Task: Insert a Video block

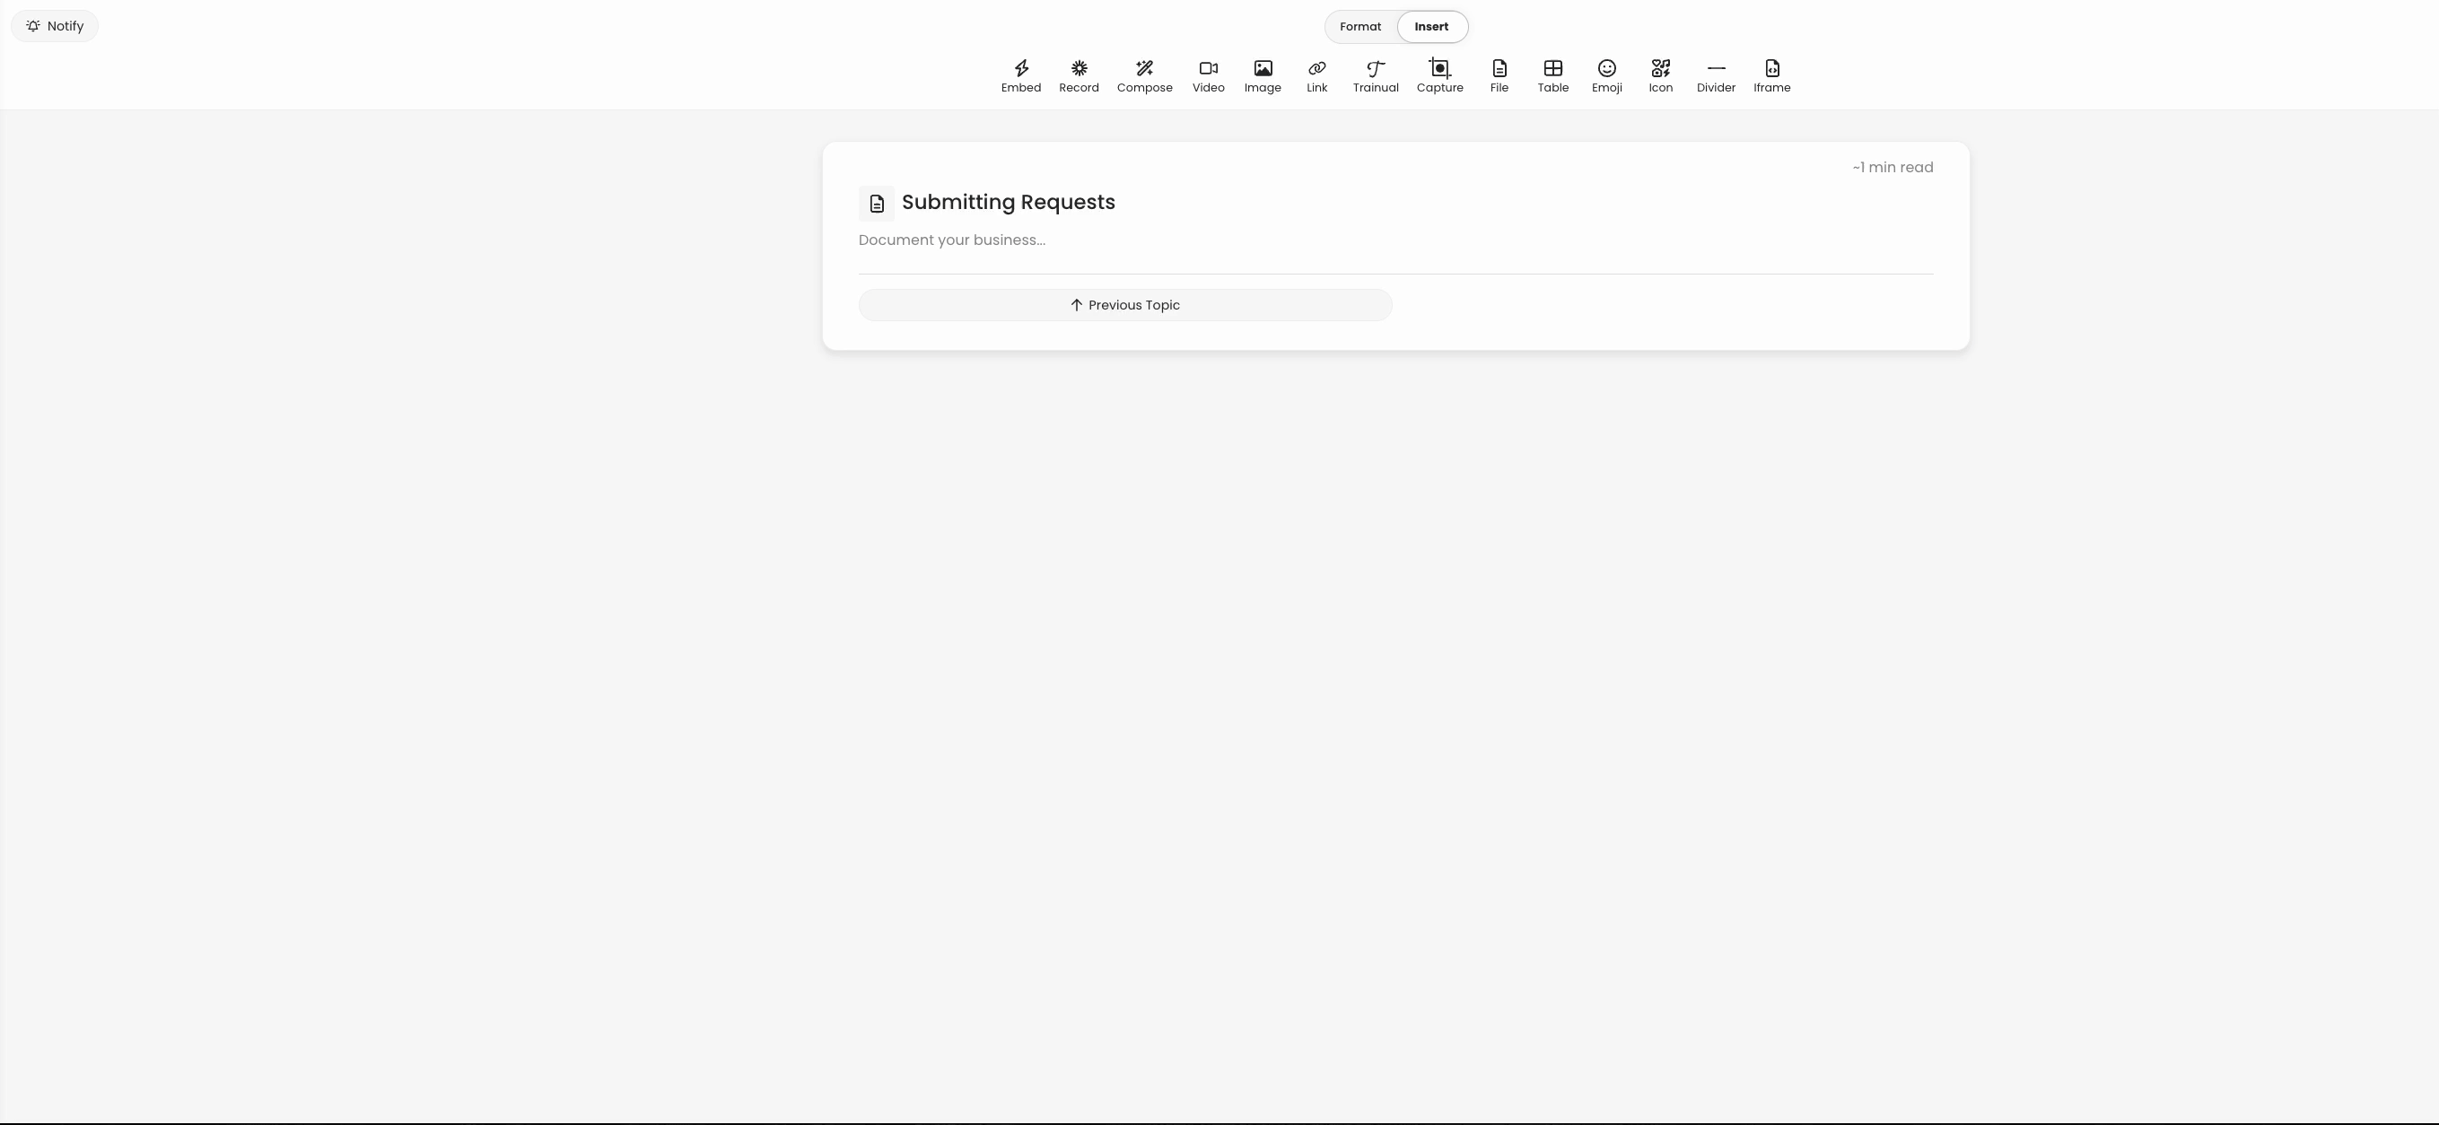Action: pyautogui.click(x=1208, y=77)
